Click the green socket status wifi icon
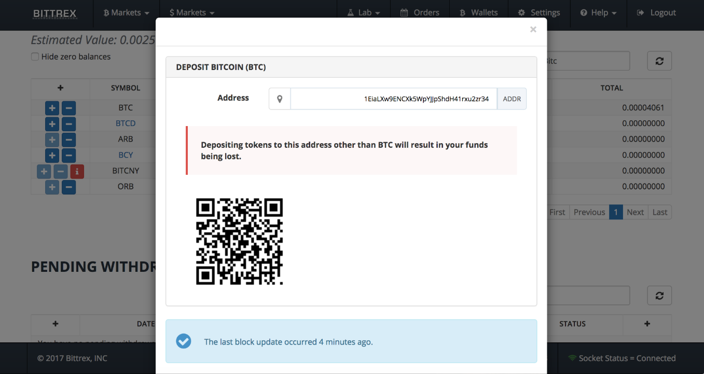704x374 pixels. (572, 358)
